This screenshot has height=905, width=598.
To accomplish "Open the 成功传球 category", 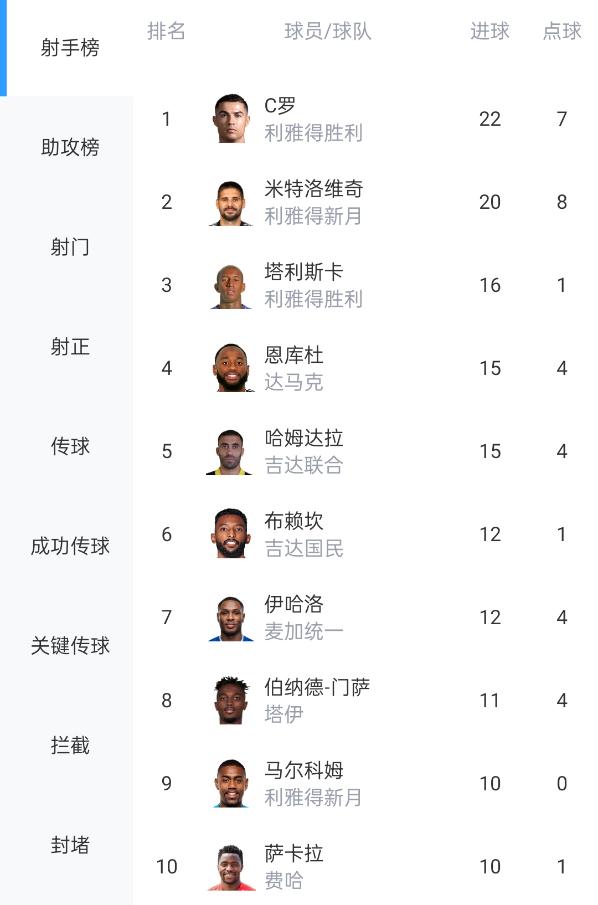I will click(x=70, y=546).
